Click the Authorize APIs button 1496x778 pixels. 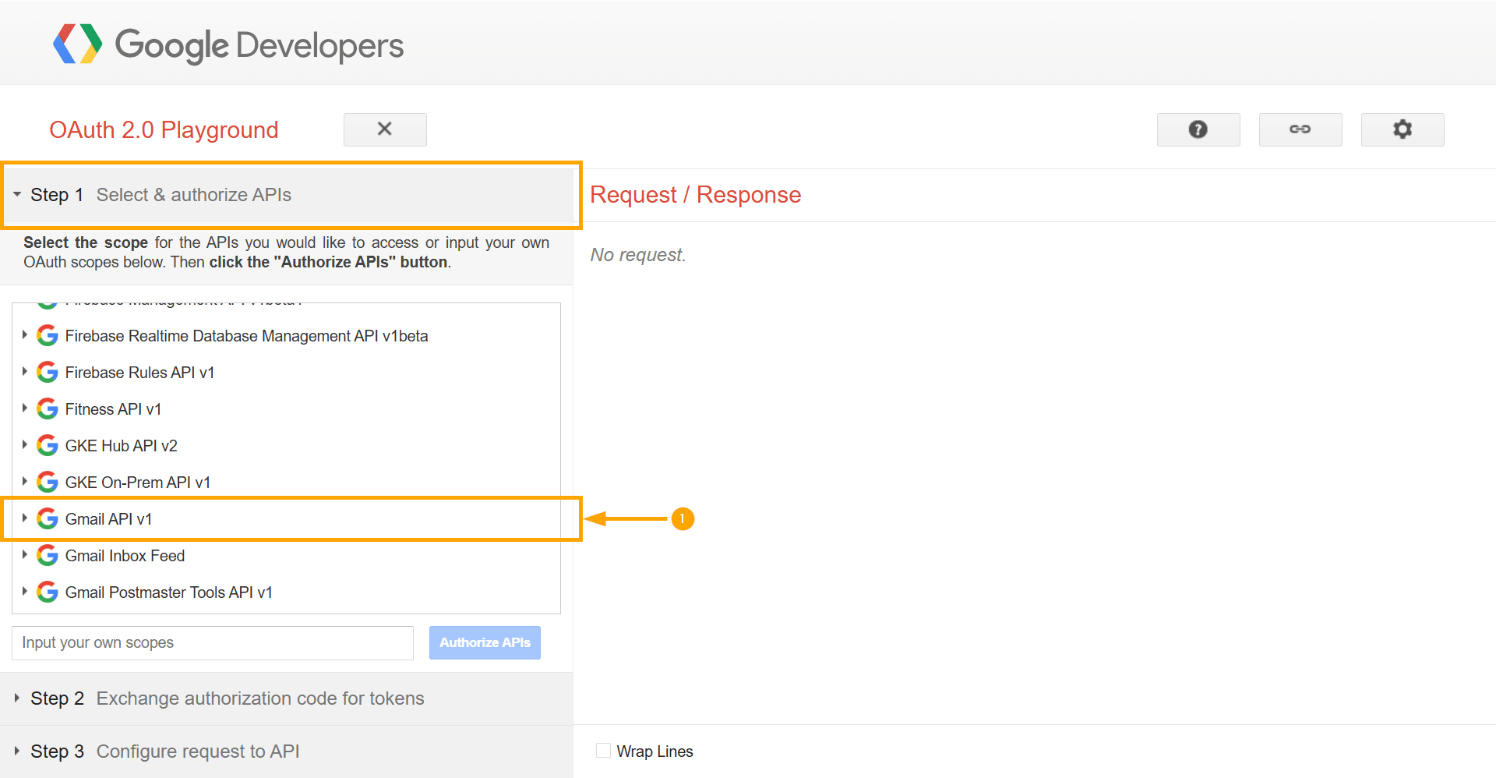(x=484, y=642)
